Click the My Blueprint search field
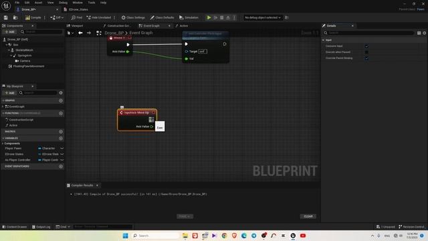This screenshot has width=428, height=241. click(37, 93)
